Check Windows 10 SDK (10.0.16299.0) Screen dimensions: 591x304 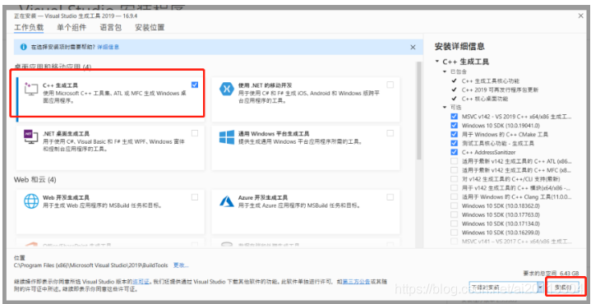[455, 233]
